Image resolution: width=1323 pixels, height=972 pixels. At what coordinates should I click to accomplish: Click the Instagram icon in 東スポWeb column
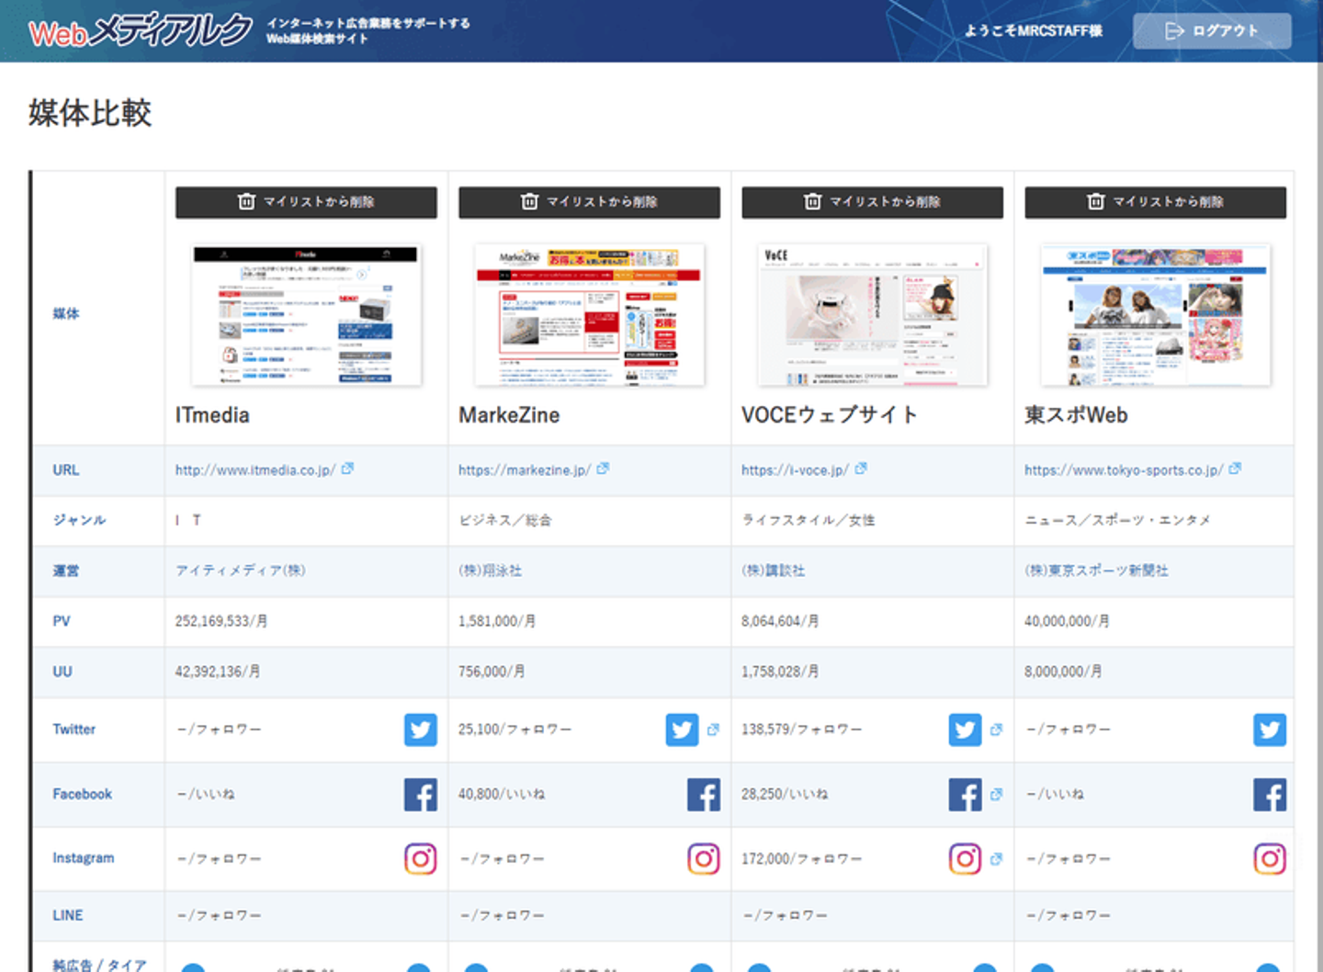1270,859
